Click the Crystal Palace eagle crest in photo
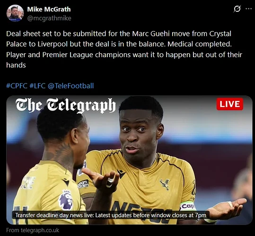Image resolution: width=255 pixels, height=236 pixels. [x=165, y=184]
